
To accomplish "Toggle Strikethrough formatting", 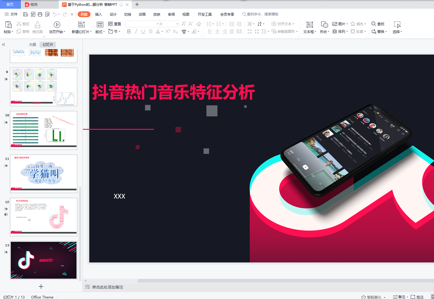I will (150, 31).
